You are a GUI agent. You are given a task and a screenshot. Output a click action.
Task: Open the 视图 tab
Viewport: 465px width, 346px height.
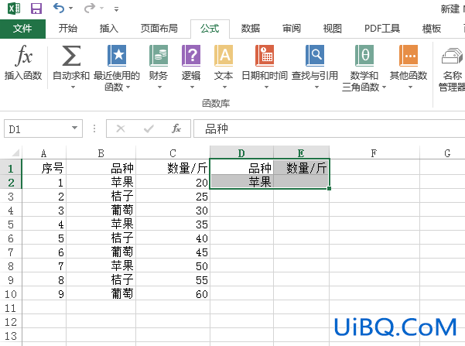pos(332,29)
